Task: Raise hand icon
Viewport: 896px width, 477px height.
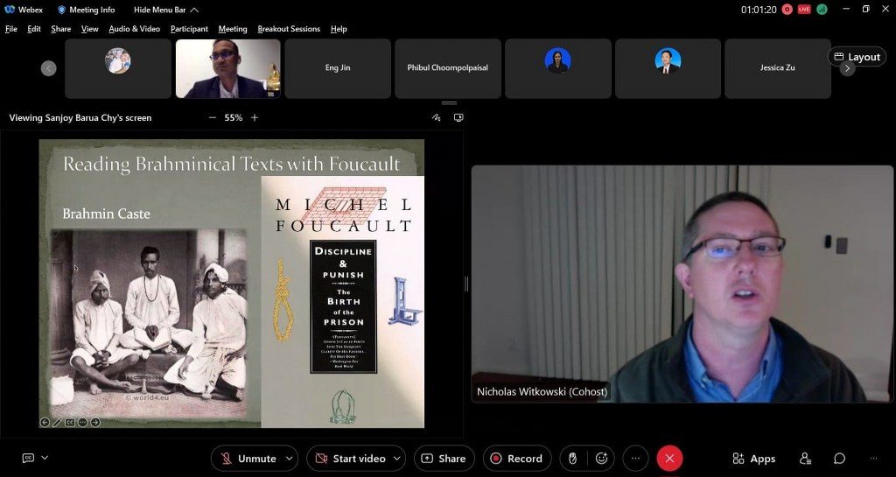Action: (573, 458)
